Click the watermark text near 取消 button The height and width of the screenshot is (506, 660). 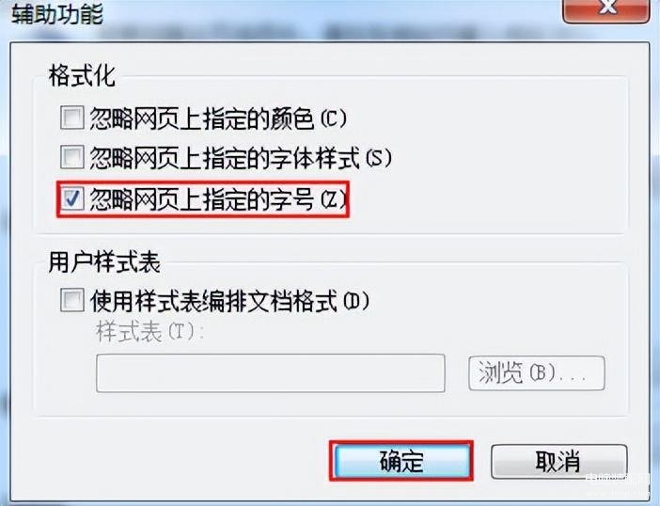(x=619, y=478)
